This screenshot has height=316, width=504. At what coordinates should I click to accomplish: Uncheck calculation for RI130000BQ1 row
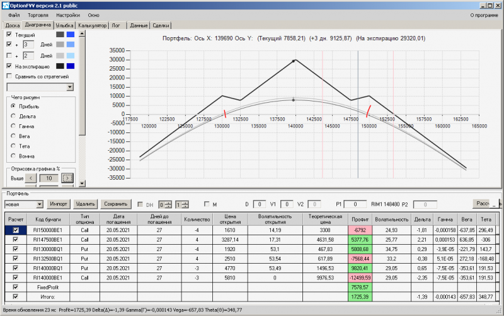pyautogui.click(x=15, y=249)
